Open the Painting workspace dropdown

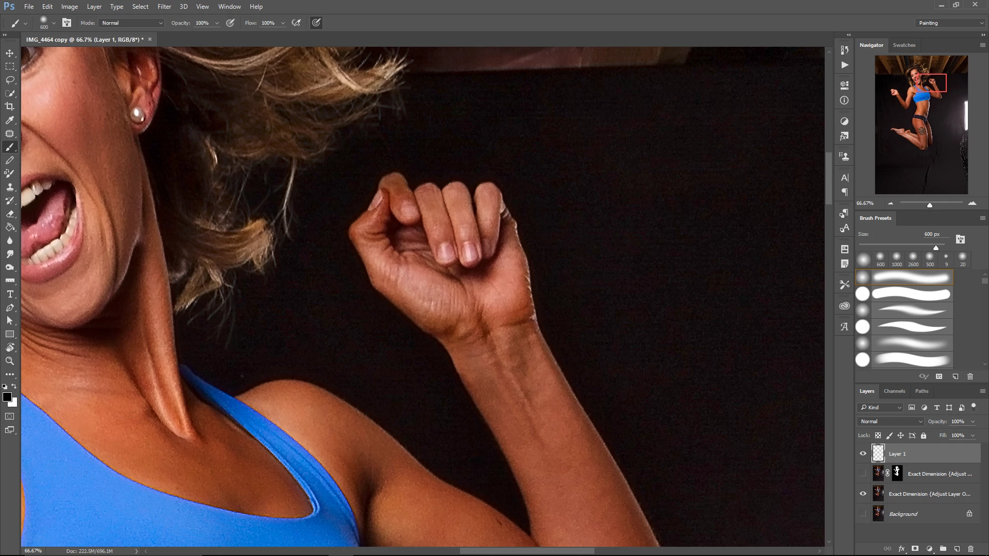pyautogui.click(x=950, y=23)
